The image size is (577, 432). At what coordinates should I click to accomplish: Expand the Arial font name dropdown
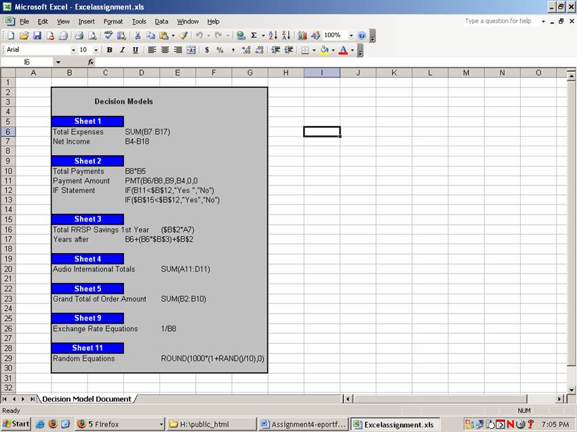pos(73,50)
